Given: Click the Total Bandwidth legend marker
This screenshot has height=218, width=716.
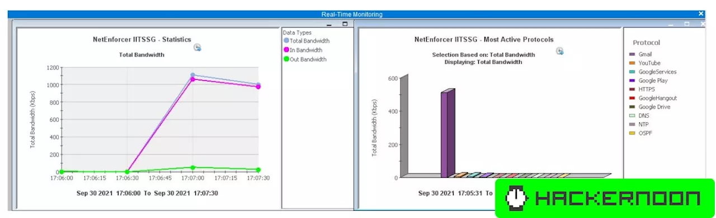Looking at the screenshot, I should pos(286,41).
